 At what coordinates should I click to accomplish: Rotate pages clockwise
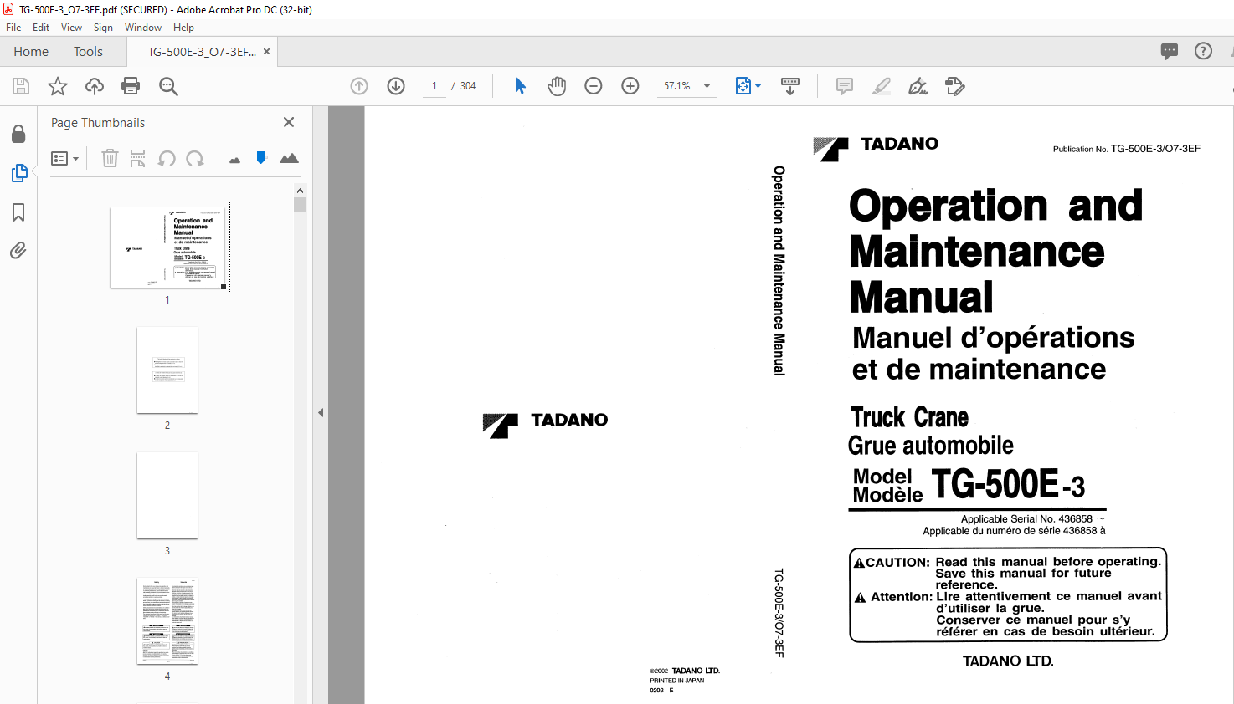(195, 158)
